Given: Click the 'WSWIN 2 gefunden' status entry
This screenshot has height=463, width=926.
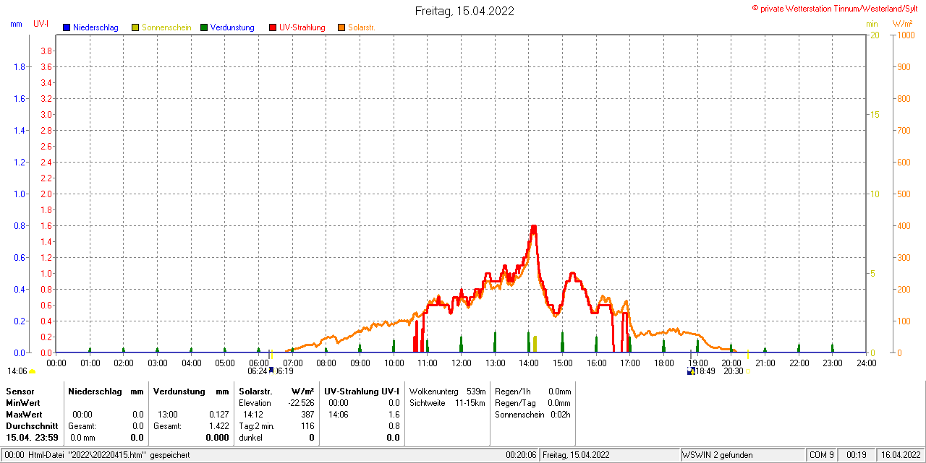Looking at the screenshot, I should (718, 455).
